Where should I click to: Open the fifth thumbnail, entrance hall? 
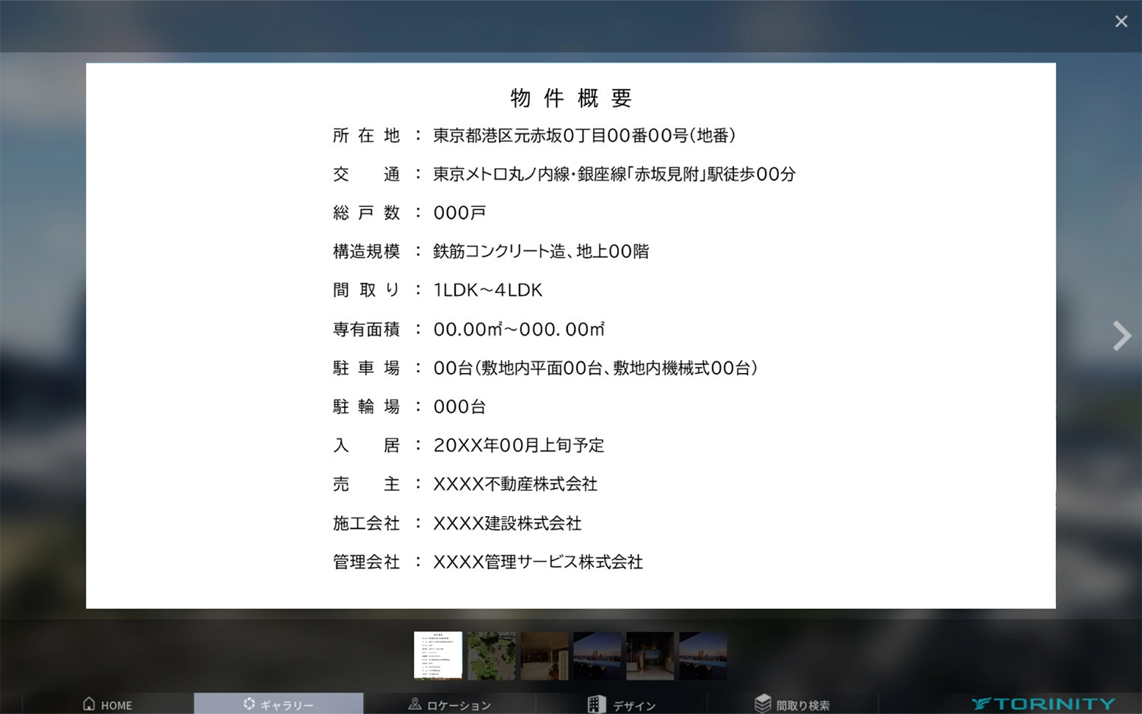649,655
